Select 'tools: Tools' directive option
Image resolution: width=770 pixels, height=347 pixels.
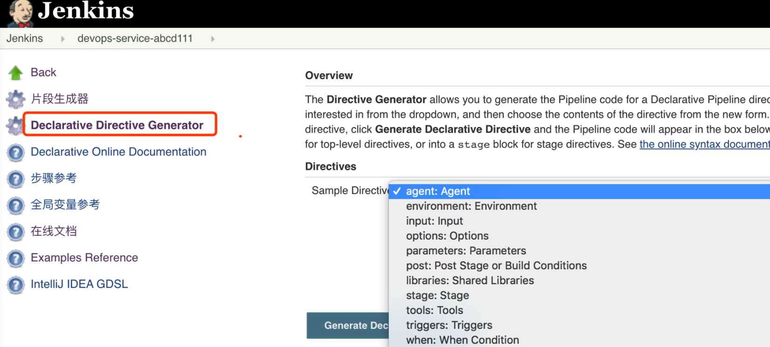tap(579, 310)
